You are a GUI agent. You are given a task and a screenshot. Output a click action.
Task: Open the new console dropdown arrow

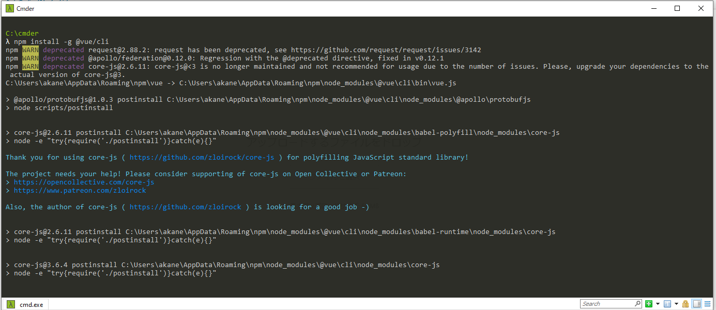[x=658, y=304]
